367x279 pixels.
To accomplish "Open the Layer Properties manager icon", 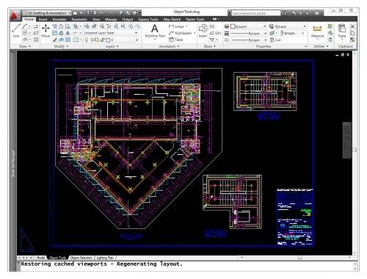I will pos(87,26).
